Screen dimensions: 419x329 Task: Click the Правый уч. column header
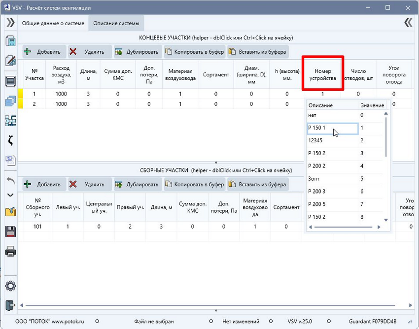click(x=130, y=207)
